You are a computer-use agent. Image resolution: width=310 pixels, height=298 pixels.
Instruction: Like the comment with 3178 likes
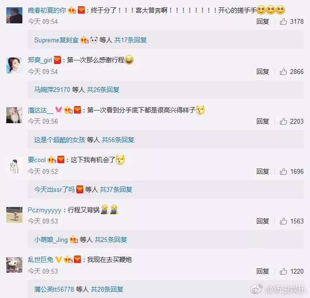pos(283,21)
